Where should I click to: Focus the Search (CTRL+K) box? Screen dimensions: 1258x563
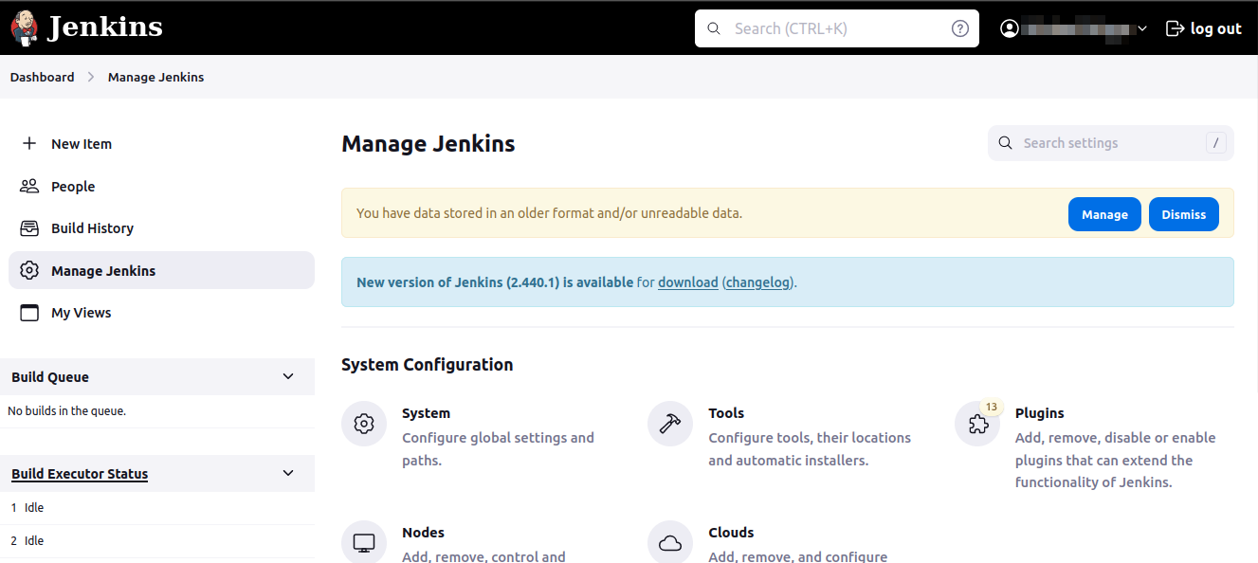coord(837,28)
